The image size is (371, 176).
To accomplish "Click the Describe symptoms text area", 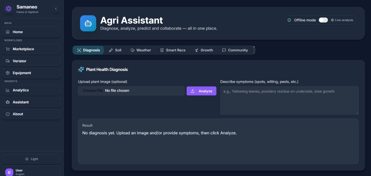I will (x=289, y=100).
